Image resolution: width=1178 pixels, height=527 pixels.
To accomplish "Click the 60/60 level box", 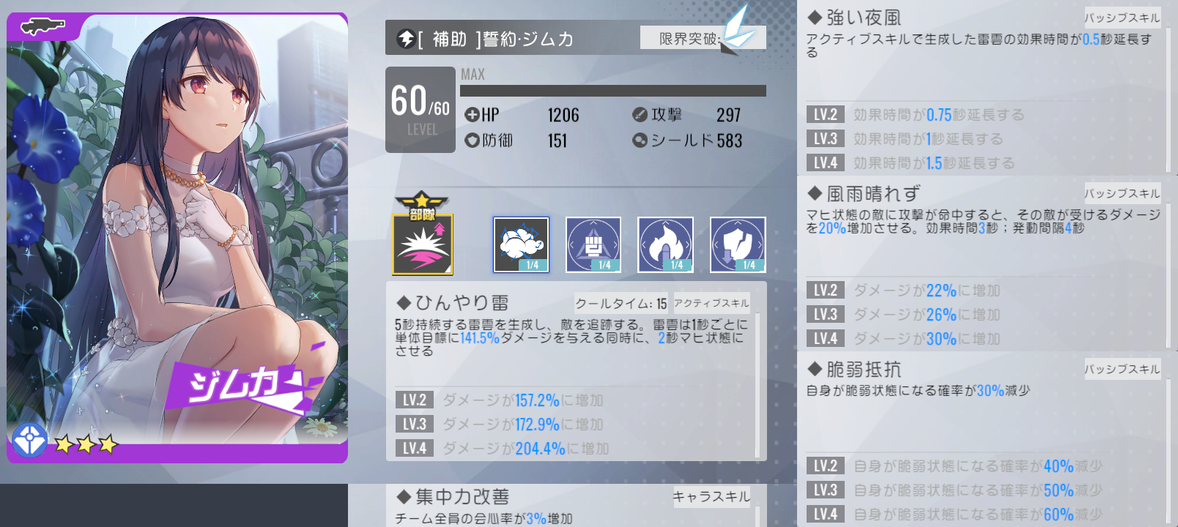I will click(x=421, y=110).
